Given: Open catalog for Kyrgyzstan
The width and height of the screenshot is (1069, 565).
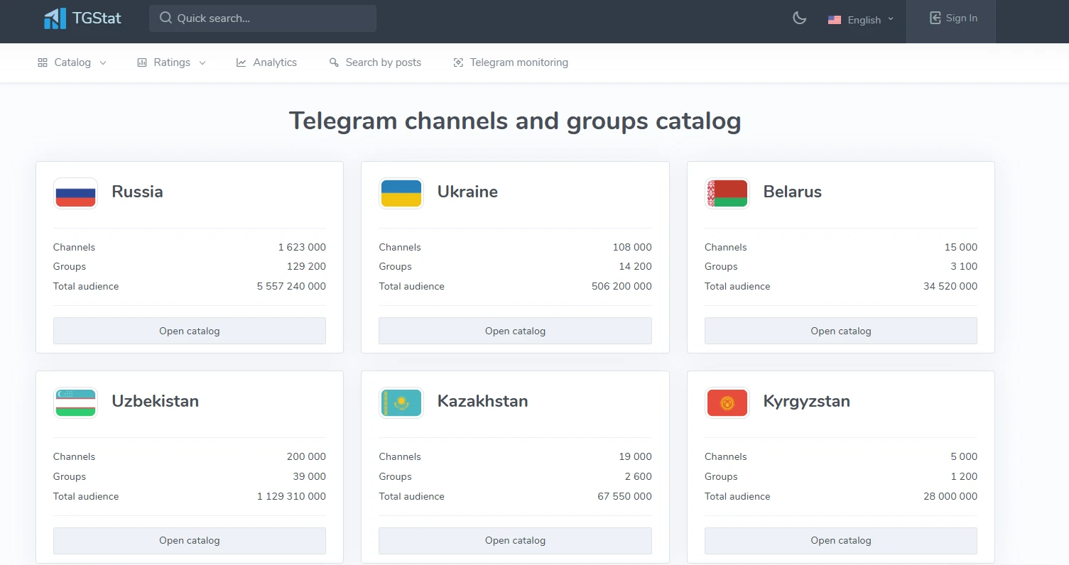Looking at the screenshot, I should click(841, 540).
